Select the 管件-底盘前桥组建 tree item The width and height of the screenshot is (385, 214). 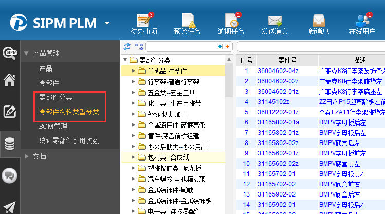(x=173, y=136)
